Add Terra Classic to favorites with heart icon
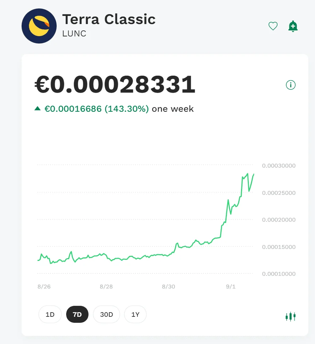 coord(273,26)
